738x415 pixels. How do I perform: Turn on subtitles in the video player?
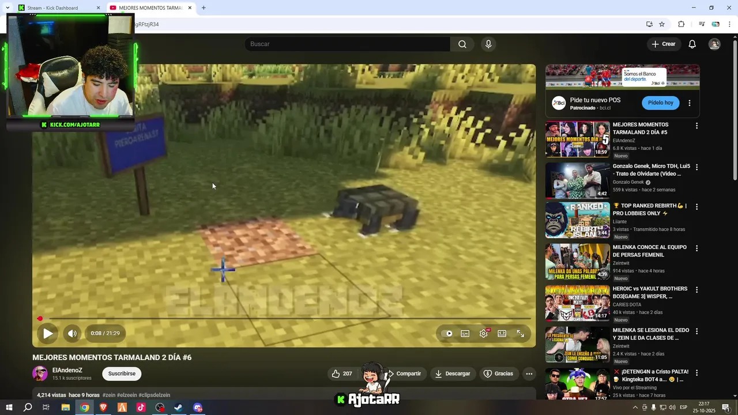pos(465,333)
